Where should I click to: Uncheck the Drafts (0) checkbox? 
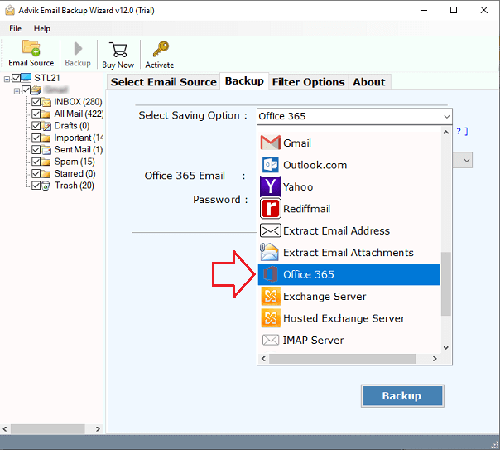tap(36, 126)
